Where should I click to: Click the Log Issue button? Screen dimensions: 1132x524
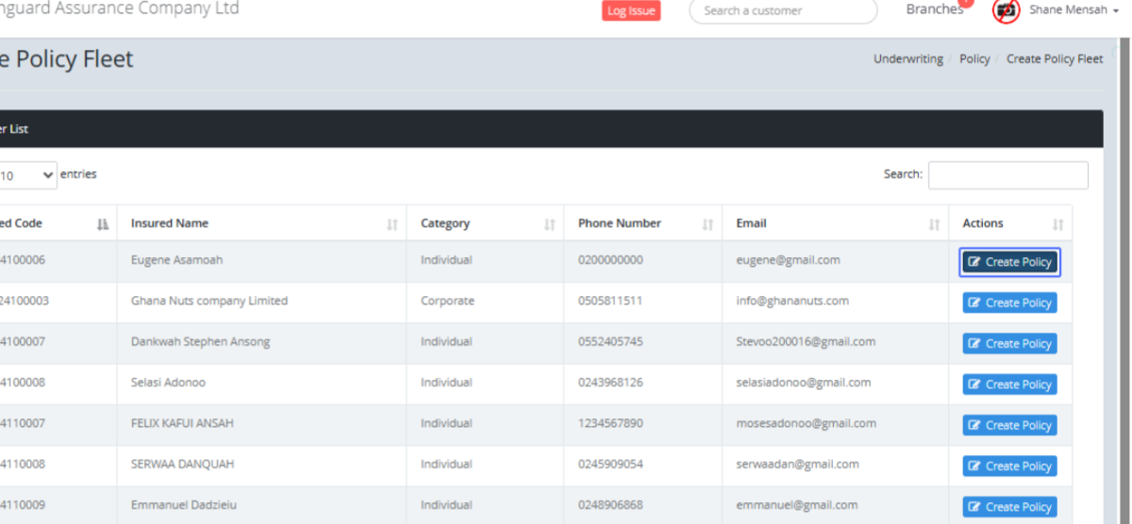pos(631,10)
